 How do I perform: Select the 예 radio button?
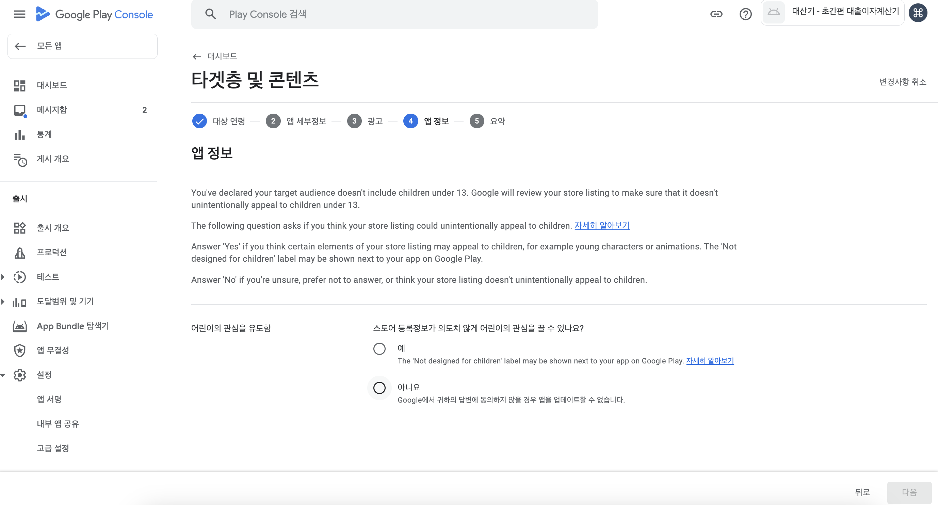[379, 348]
